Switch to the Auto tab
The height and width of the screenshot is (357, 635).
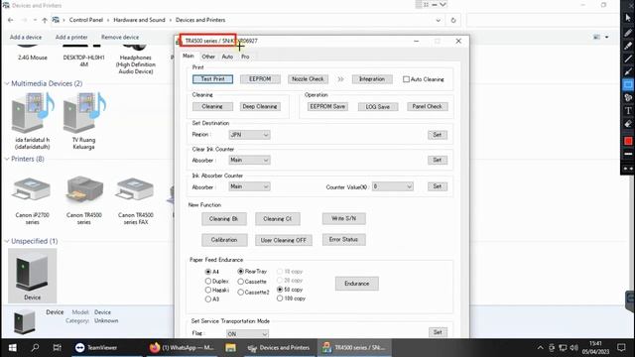click(227, 57)
